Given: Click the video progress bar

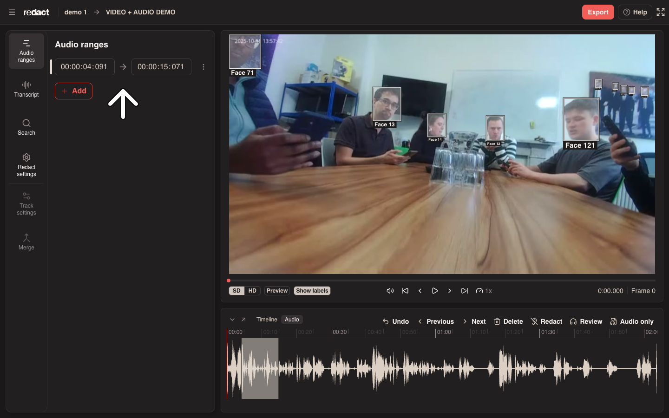Looking at the screenshot, I should pyautogui.click(x=442, y=281).
